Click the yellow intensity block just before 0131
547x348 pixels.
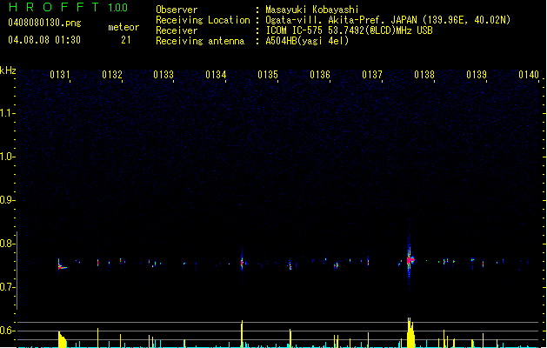62,339
